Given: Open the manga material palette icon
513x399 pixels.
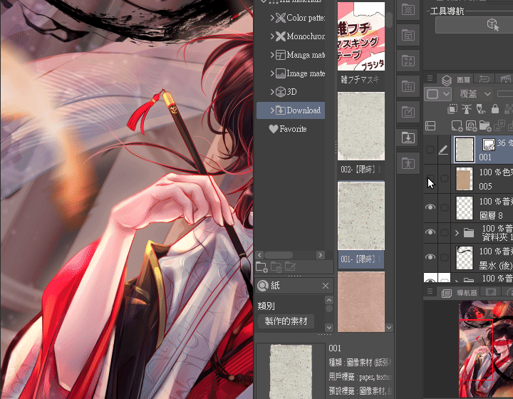Looking at the screenshot, I should [408, 35].
